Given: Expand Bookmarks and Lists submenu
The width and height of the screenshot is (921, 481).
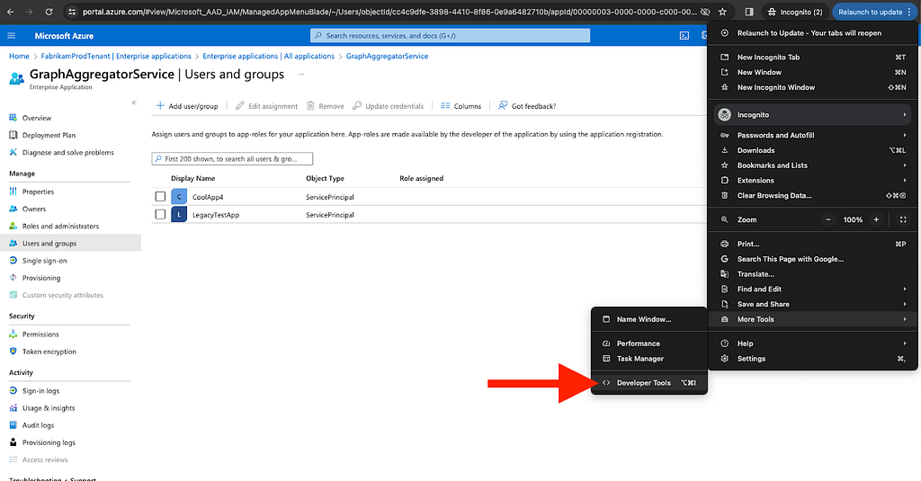Looking at the screenshot, I should [813, 165].
